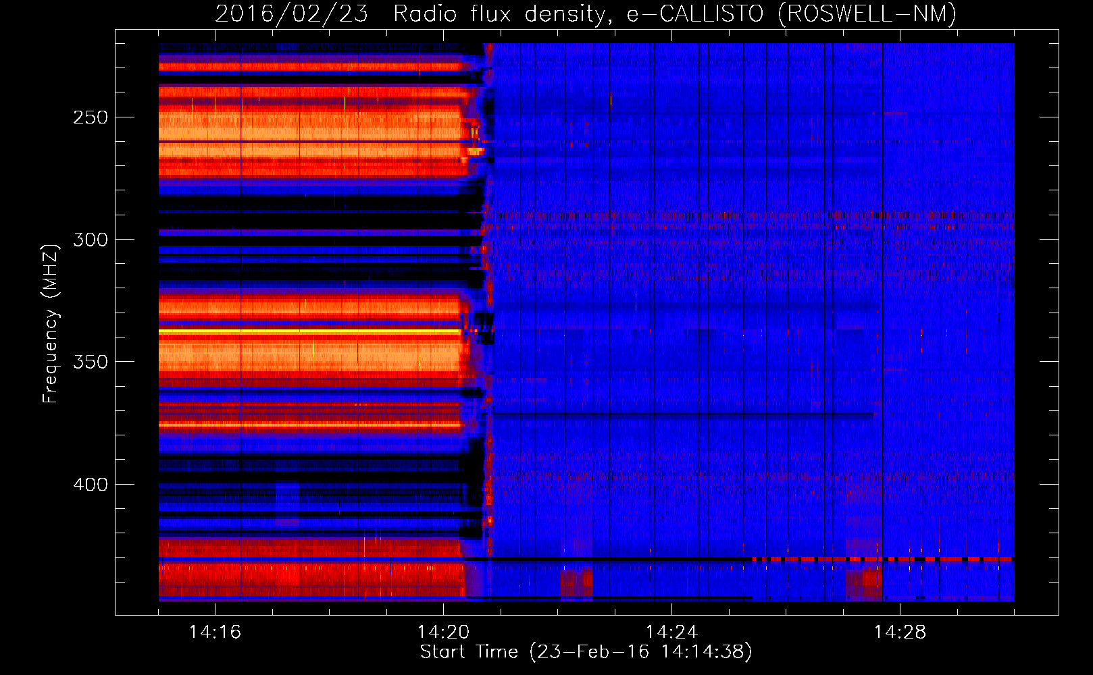The height and width of the screenshot is (675, 1093).
Task: Click the 'e-CALLISTO (ROSWELL-NM)' station label
Action: coord(792,14)
